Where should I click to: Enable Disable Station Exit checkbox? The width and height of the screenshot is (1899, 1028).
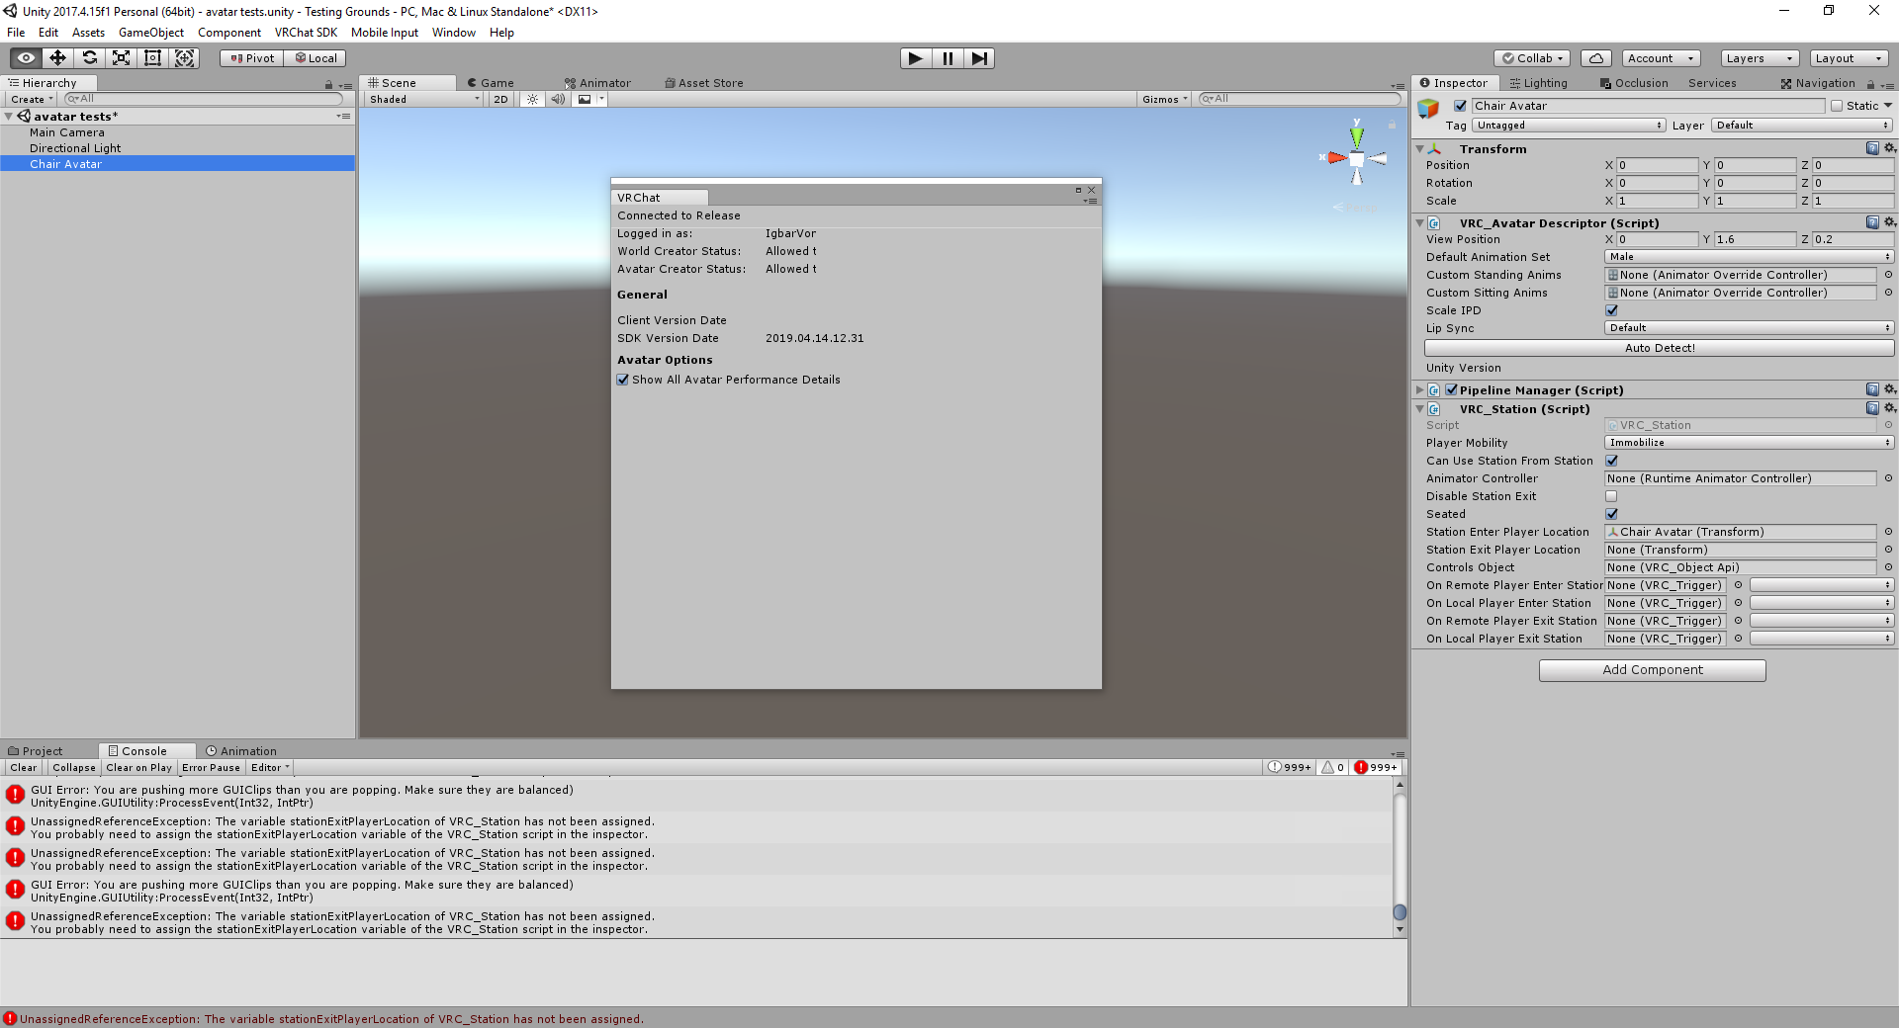(1611, 496)
